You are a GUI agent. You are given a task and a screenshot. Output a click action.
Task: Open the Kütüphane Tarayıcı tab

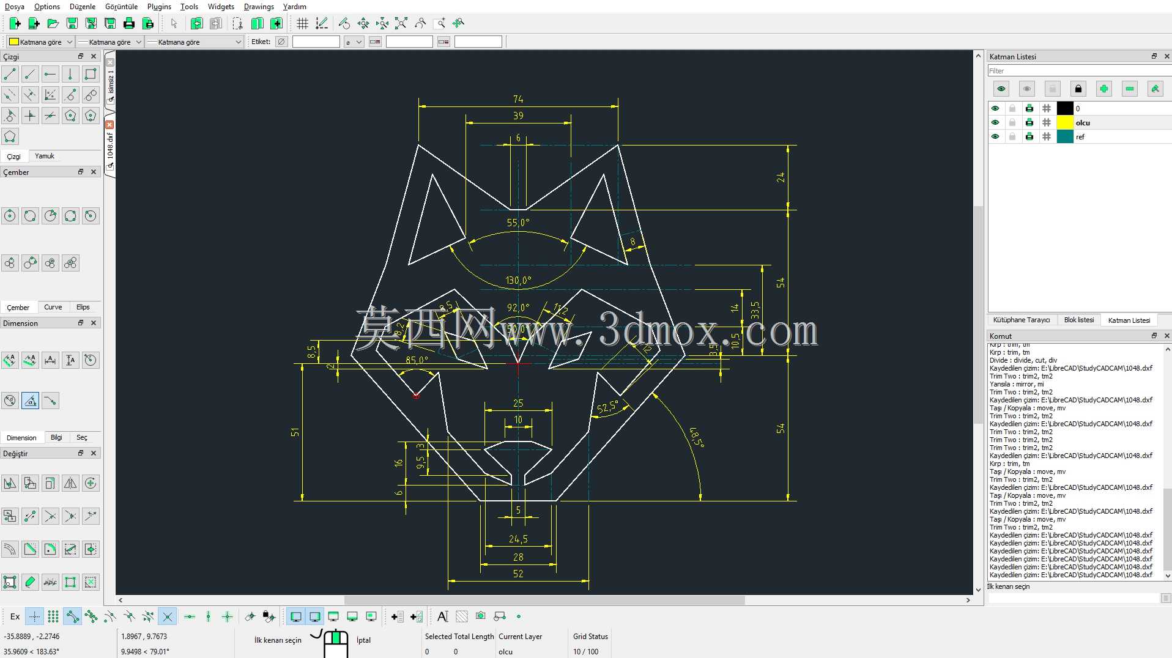point(1022,320)
